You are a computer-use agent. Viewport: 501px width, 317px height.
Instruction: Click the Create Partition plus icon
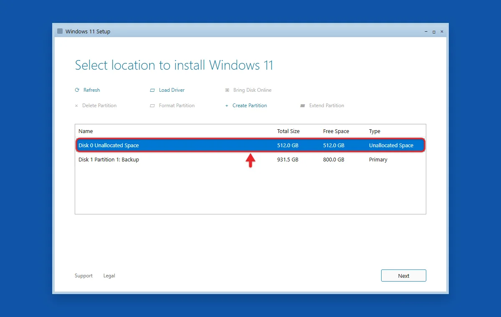click(x=227, y=106)
